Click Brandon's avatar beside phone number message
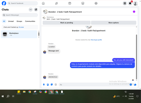 pyautogui.click(x=45, y=77)
